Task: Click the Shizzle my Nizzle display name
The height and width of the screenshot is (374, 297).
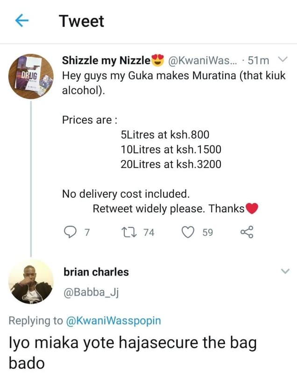Action: click(106, 61)
